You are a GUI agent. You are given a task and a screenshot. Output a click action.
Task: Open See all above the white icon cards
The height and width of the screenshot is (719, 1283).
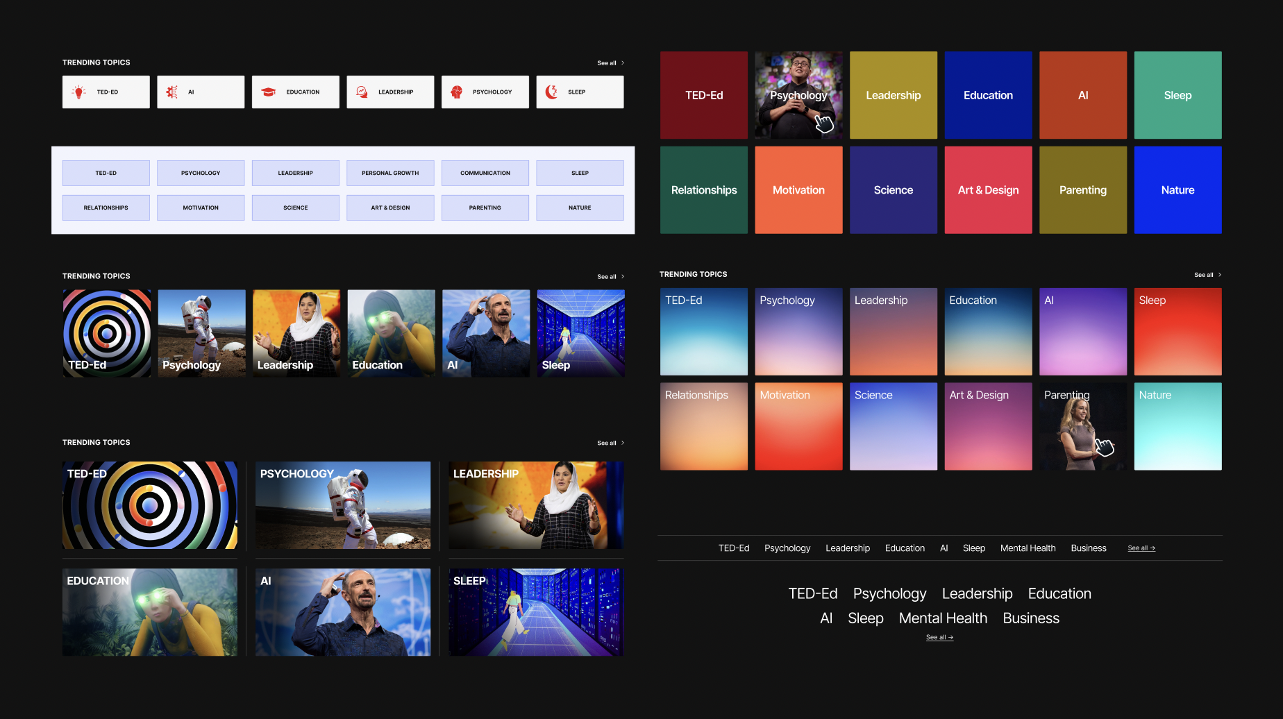[x=610, y=63]
